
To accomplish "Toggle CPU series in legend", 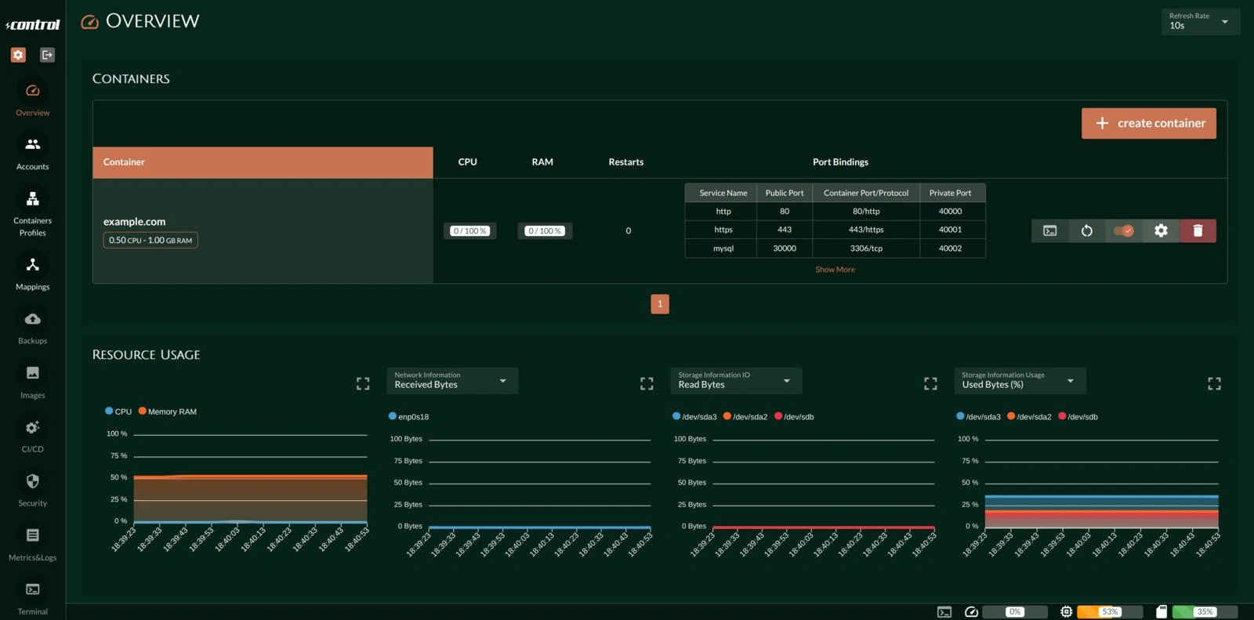I will [x=118, y=412].
